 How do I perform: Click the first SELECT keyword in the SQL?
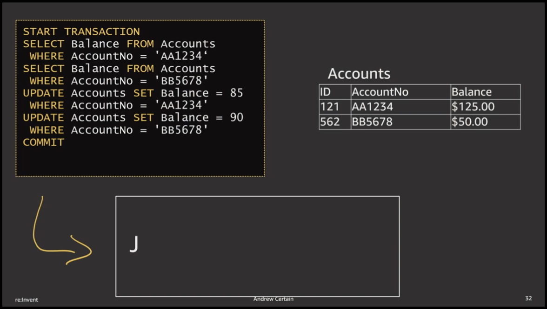(44, 44)
